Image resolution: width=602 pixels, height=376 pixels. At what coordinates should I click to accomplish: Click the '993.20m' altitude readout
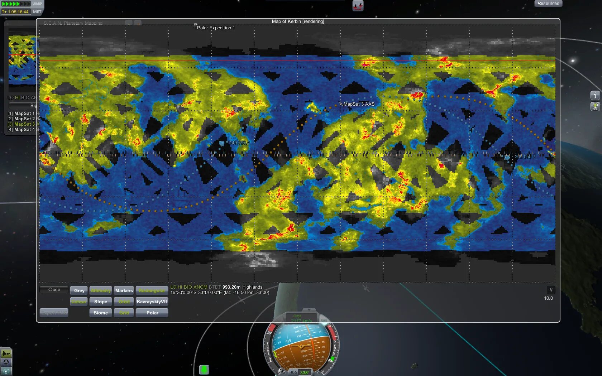pyautogui.click(x=231, y=287)
